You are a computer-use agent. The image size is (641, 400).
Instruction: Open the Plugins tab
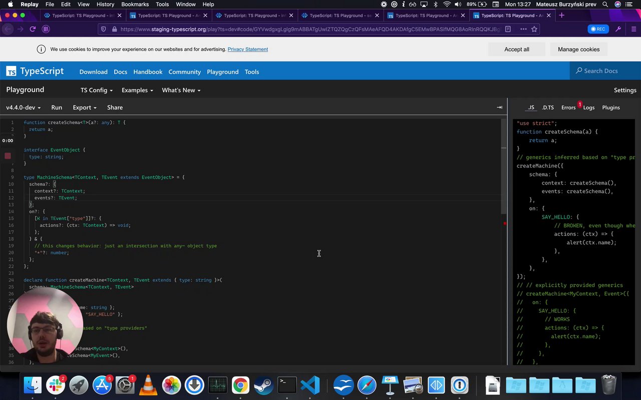(x=611, y=107)
